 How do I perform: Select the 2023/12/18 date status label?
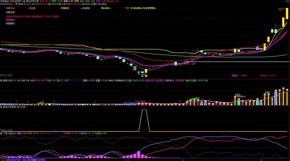[26, 160]
